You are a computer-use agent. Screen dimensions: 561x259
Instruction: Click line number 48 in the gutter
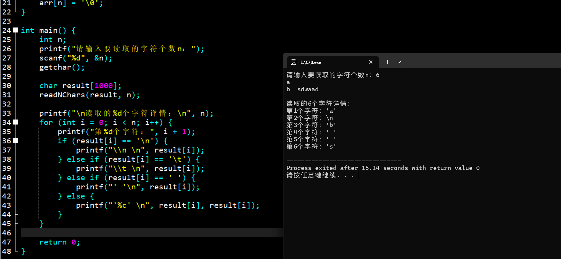tap(7, 251)
